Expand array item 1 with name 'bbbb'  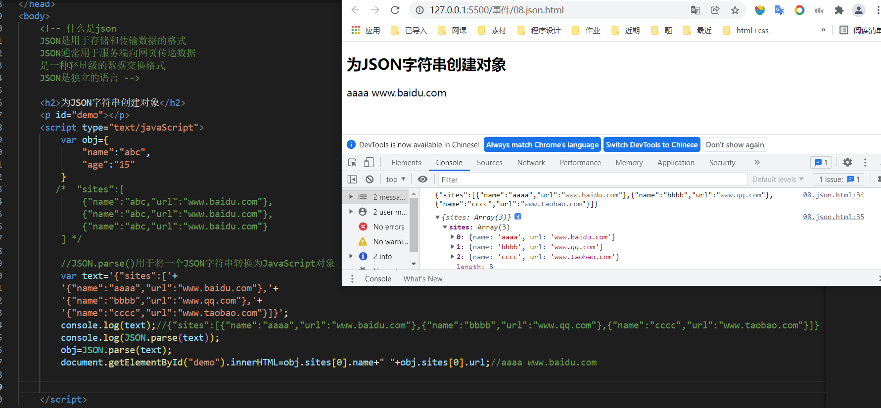[452, 247]
